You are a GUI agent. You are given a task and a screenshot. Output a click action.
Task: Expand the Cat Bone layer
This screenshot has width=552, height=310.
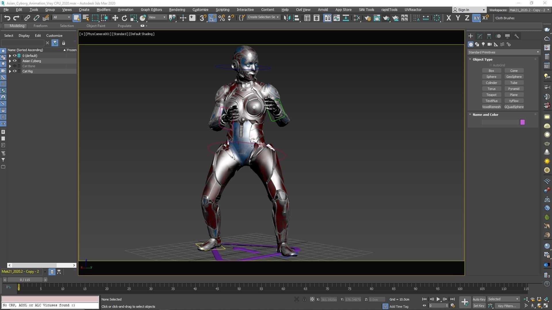(10, 66)
